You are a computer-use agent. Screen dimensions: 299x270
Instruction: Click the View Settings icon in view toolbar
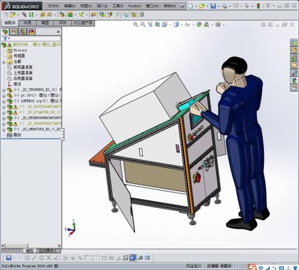[x=218, y=25]
